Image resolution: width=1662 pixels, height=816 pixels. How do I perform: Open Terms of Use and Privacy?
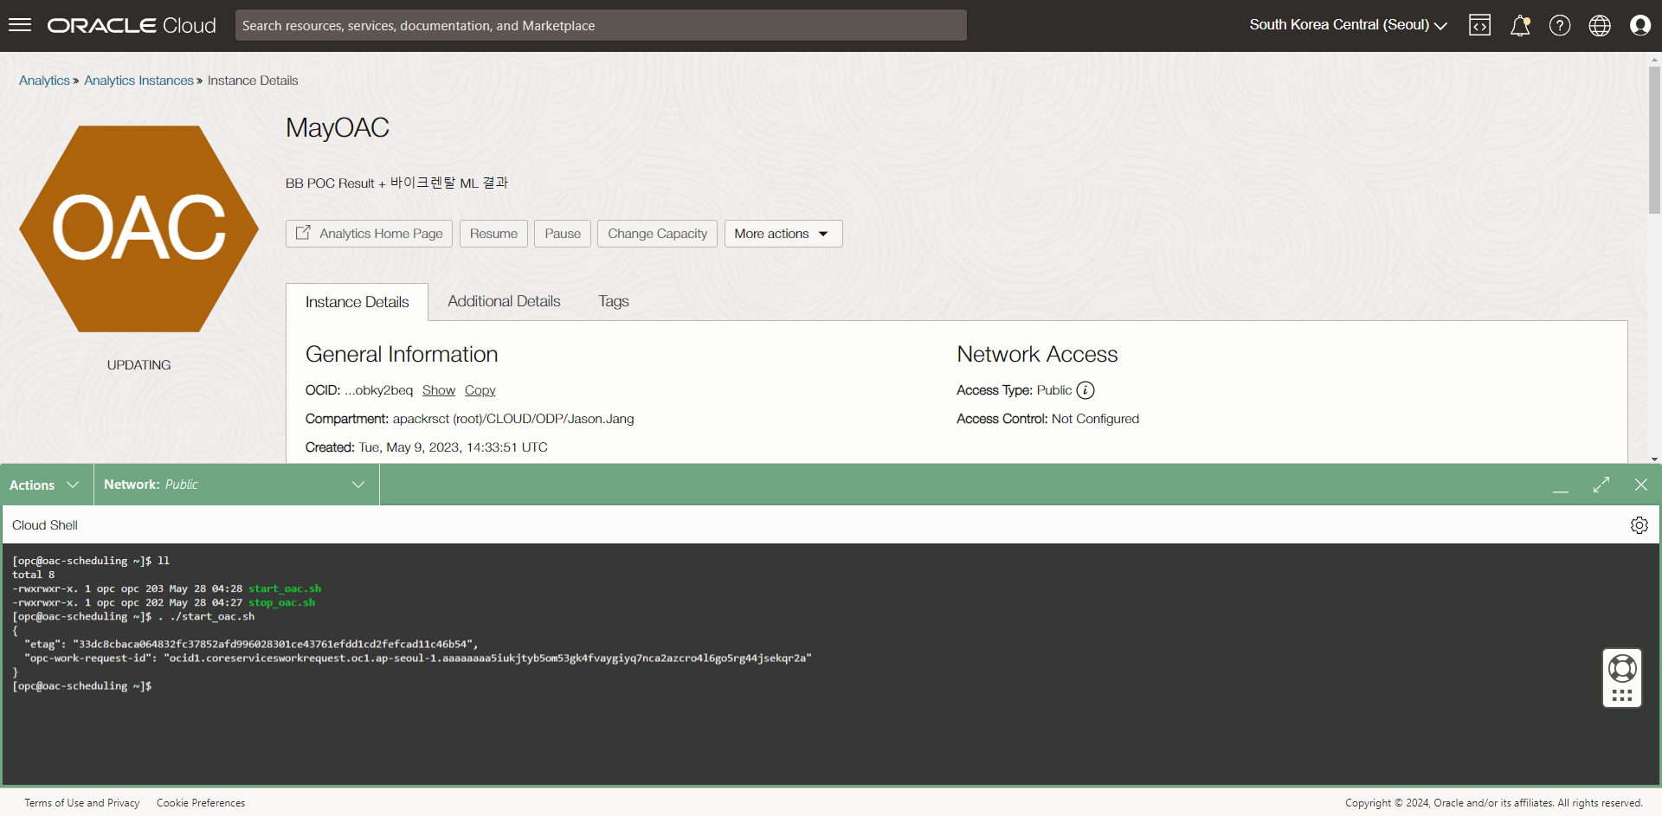tap(82, 803)
